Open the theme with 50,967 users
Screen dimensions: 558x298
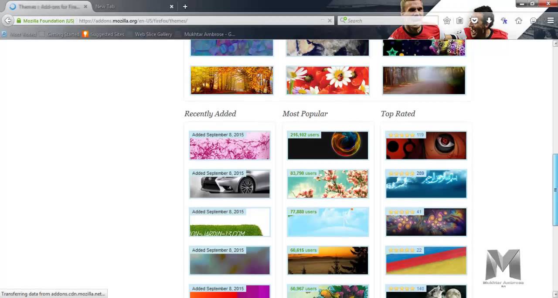(x=328, y=291)
